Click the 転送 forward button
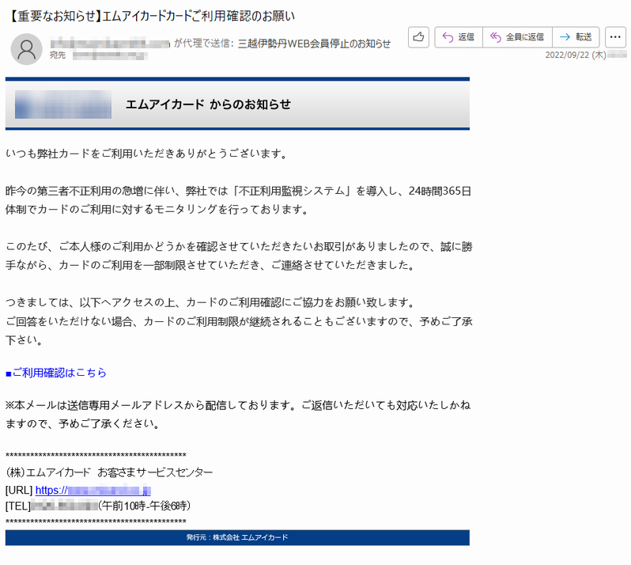631x565 pixels. point(576,37)
